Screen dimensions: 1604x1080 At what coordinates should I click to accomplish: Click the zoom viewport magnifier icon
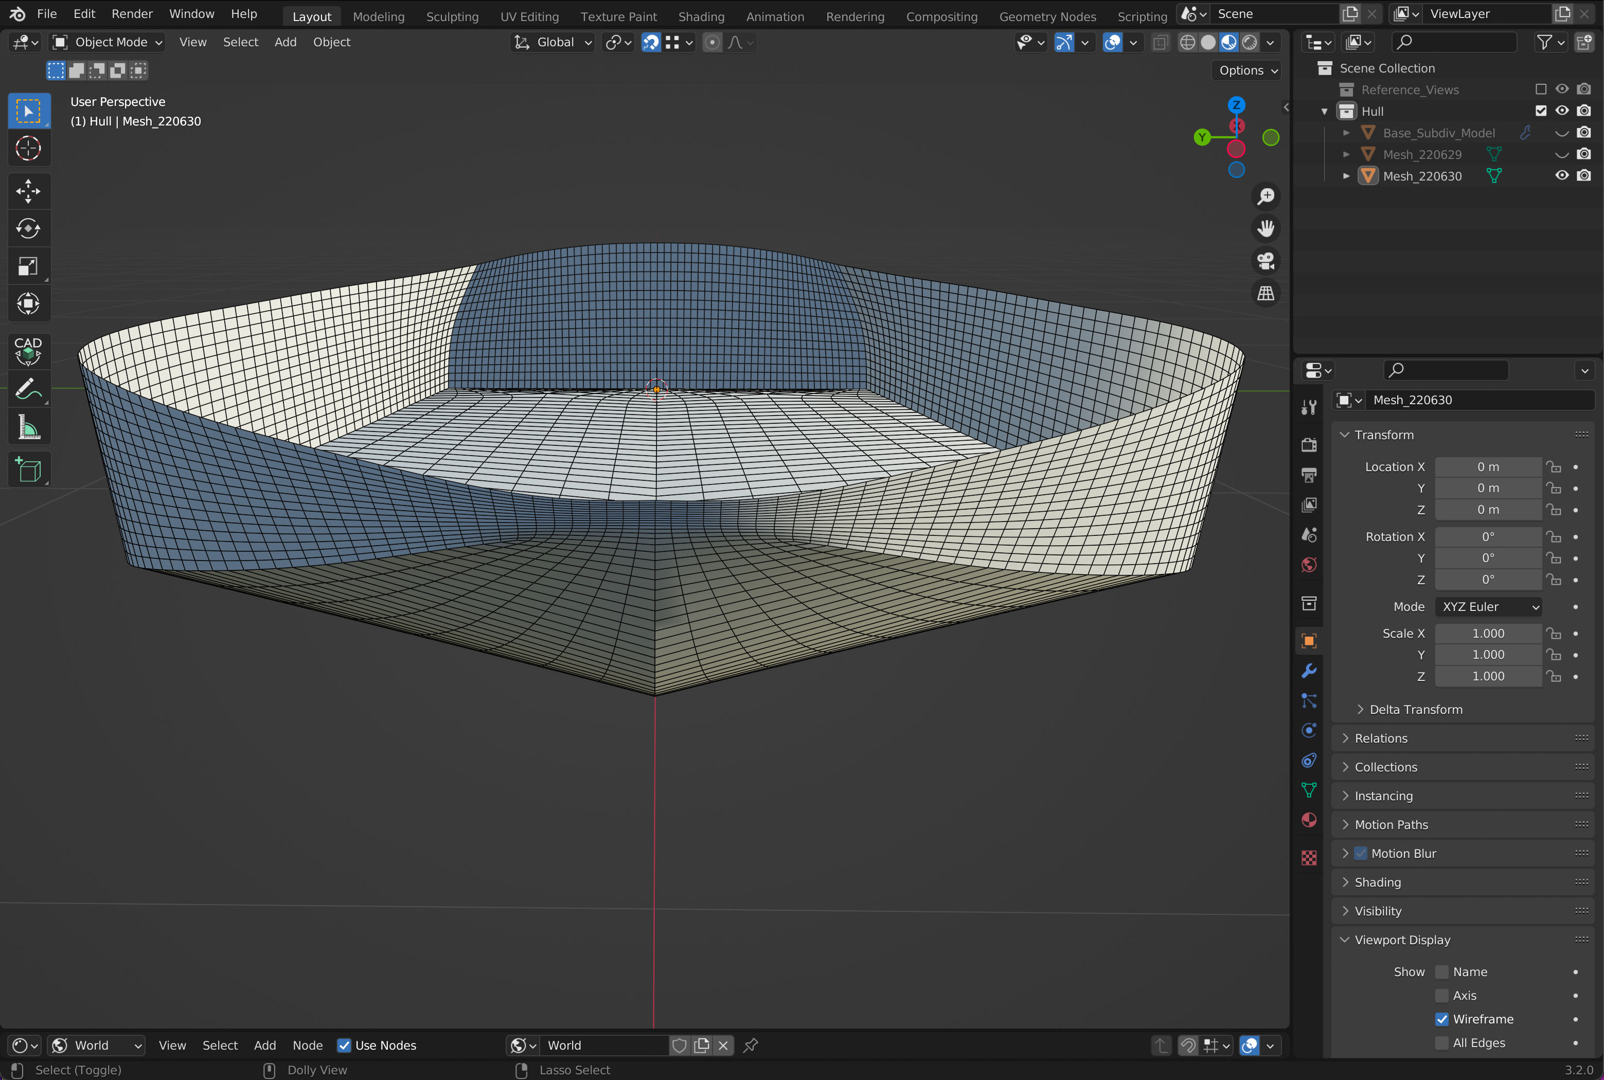(x=1266, y=196)
